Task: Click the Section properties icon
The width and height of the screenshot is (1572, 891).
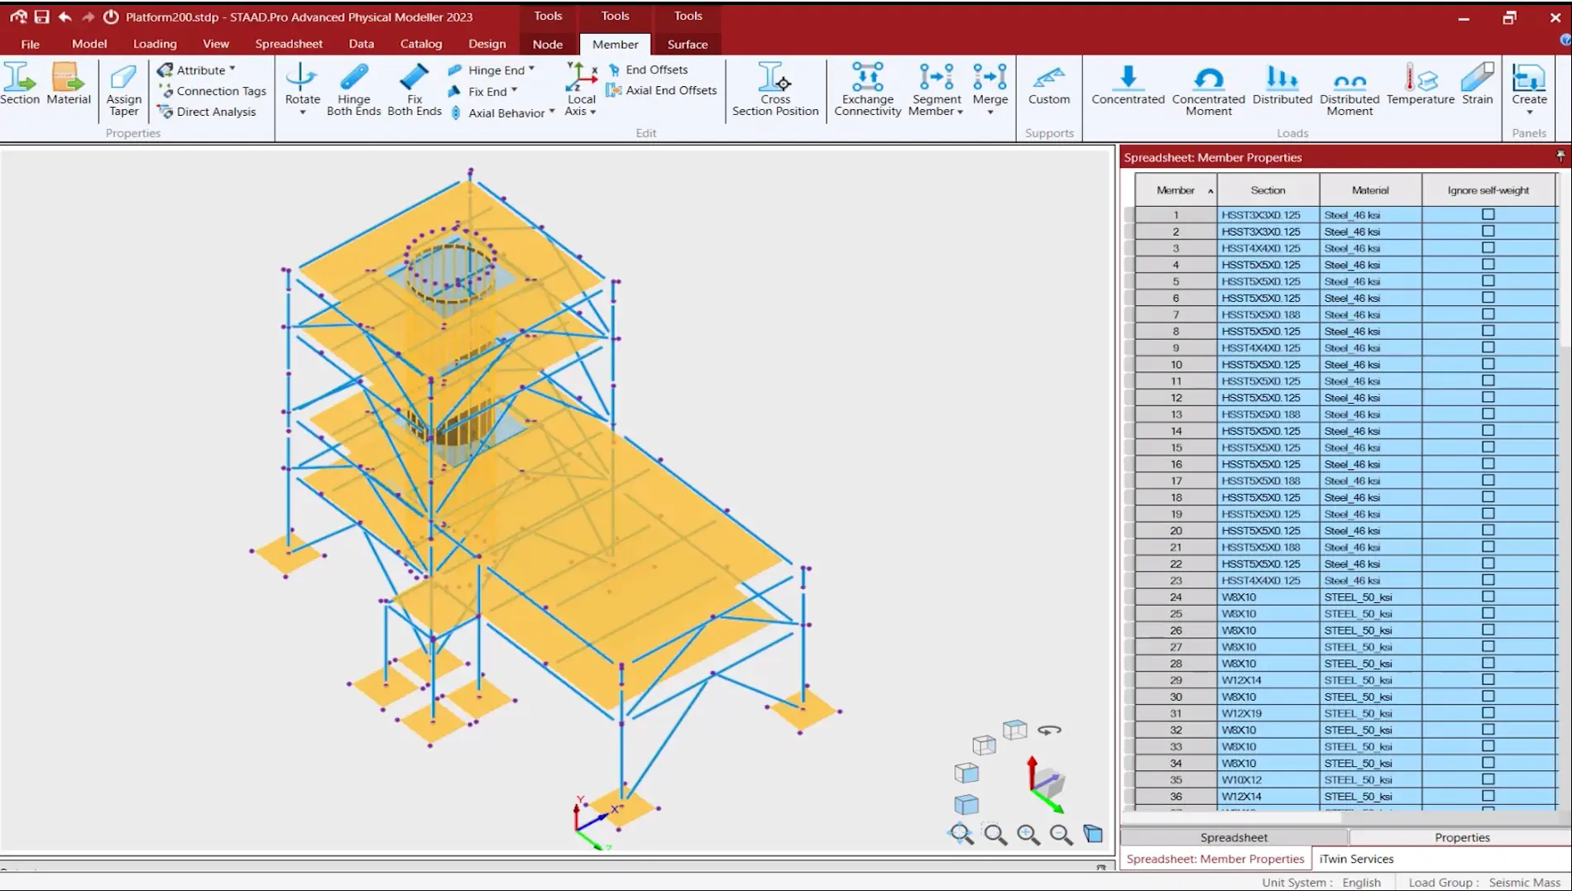Action: point(20,83)
